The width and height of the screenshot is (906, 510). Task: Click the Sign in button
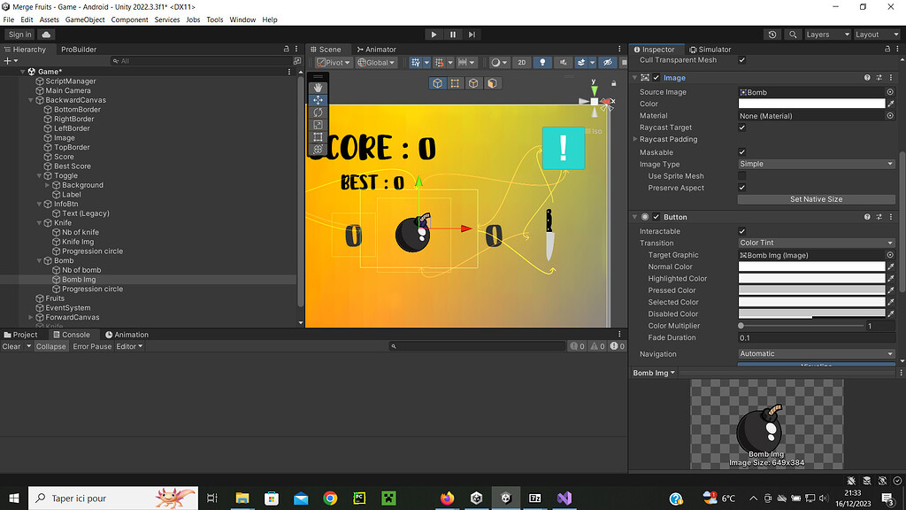tap(19, 35)
